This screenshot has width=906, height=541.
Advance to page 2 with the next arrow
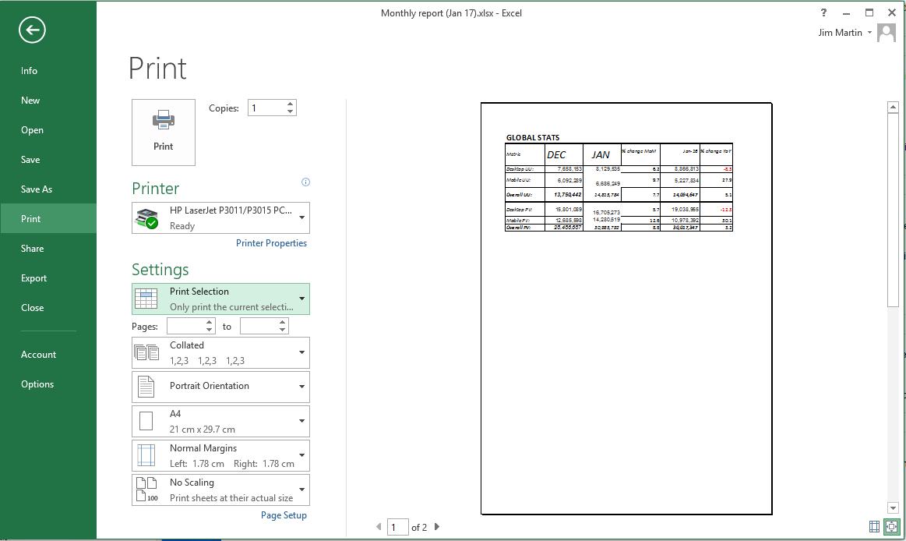click(x=437, y=527)
